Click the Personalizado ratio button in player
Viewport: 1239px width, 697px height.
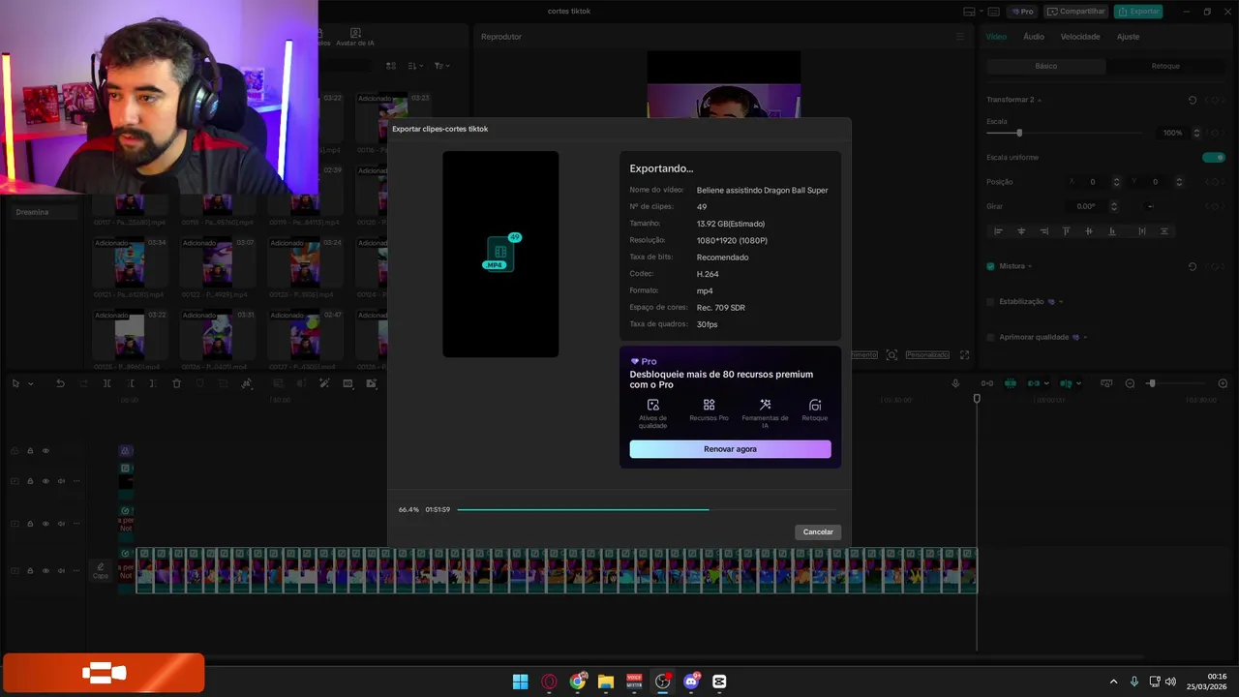(927, 355)
